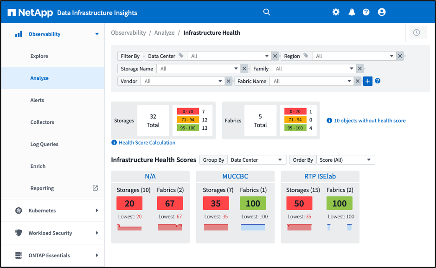Open Log Queries in the sidebar
Image resolution: width=436 pixels, height=268 pixels.
click(x=44, y=144)
